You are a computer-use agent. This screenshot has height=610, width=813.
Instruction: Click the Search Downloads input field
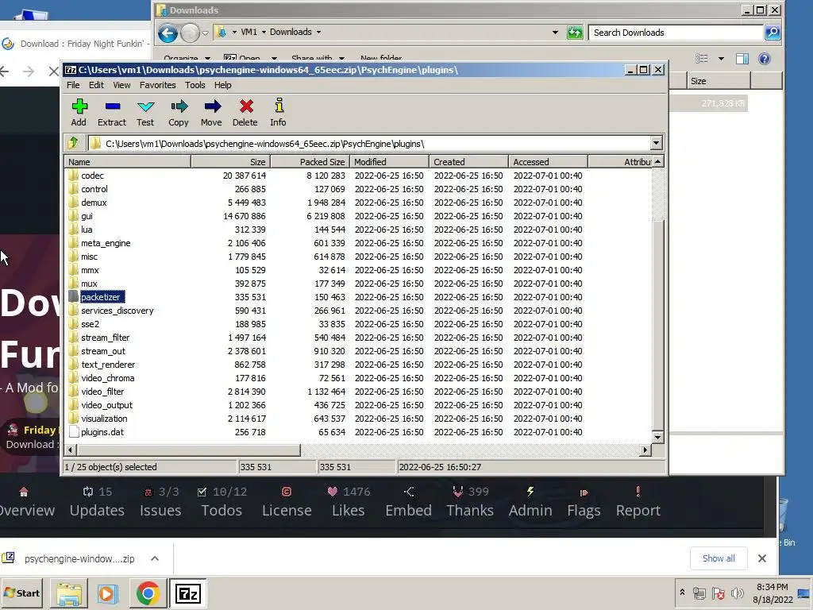pos(676,32)
